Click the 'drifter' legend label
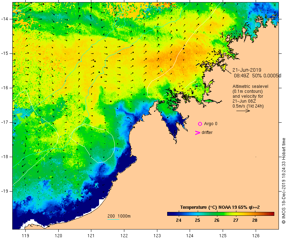The image size is (288, 239). [x=207, y=133]
